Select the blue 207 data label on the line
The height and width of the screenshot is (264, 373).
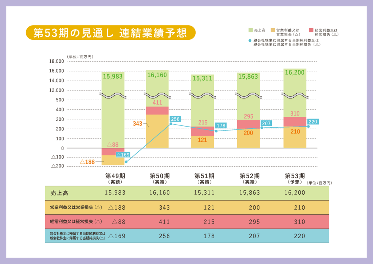tap(266, 123)
